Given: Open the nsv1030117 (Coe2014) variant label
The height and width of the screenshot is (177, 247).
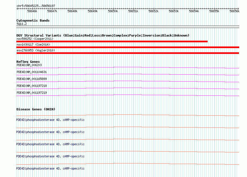Looking at the screenshot, I should tap(33, 45).
